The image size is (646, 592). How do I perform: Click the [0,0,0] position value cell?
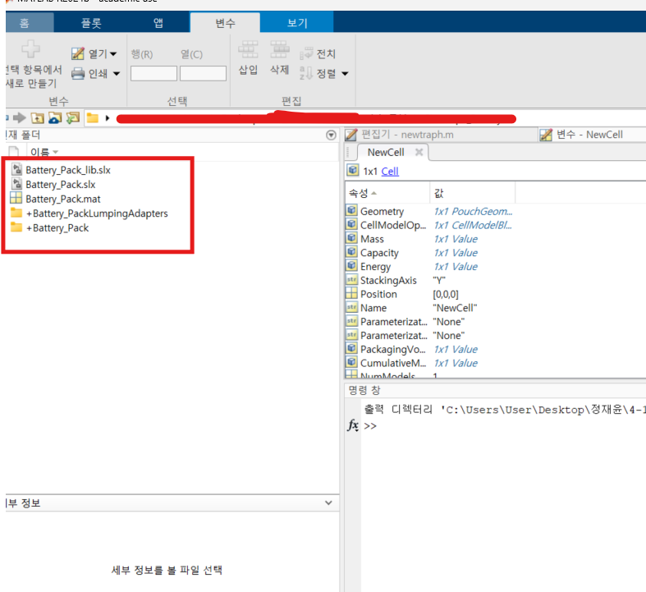click(x=446, y=295)
